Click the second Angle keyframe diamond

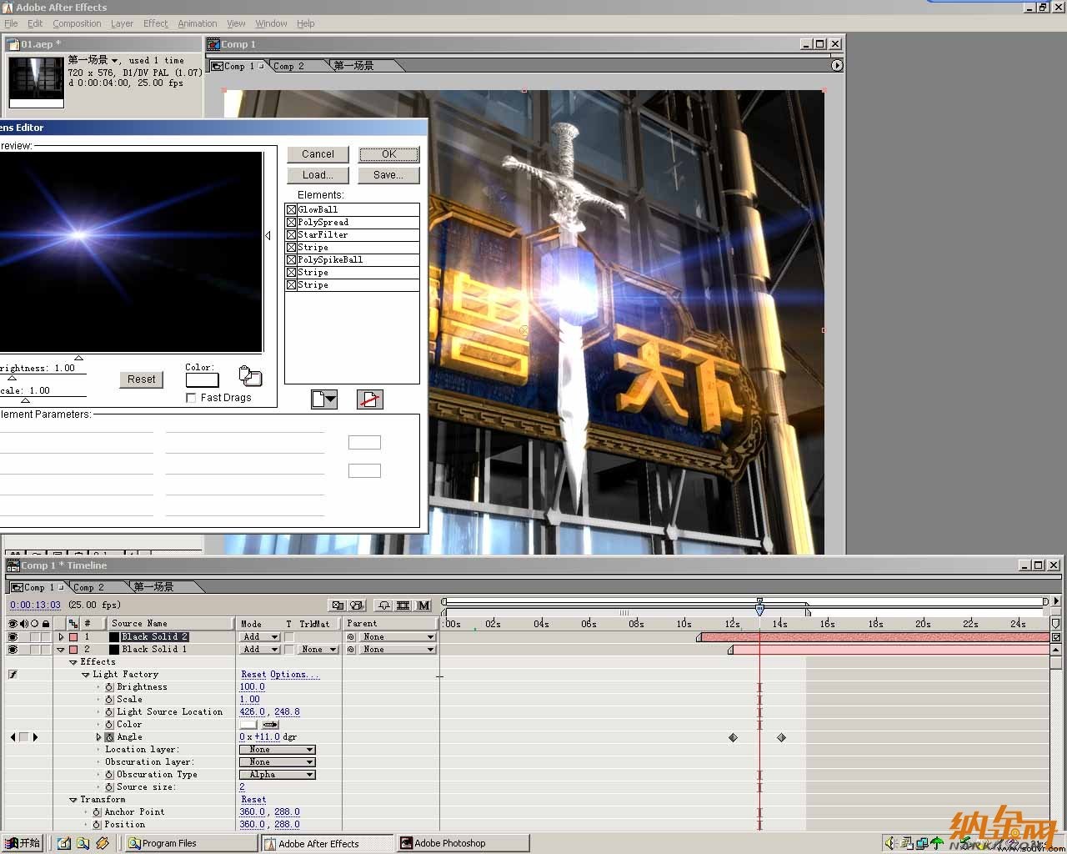781,737
